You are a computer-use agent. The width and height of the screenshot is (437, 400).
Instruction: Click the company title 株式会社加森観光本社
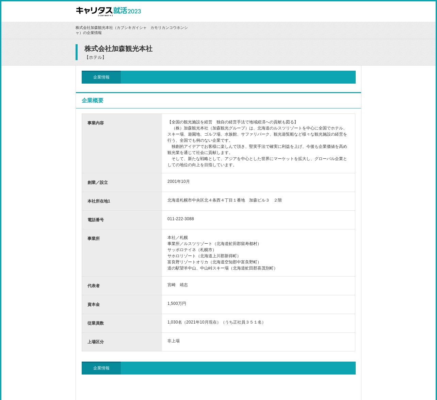tap(118, 49)
